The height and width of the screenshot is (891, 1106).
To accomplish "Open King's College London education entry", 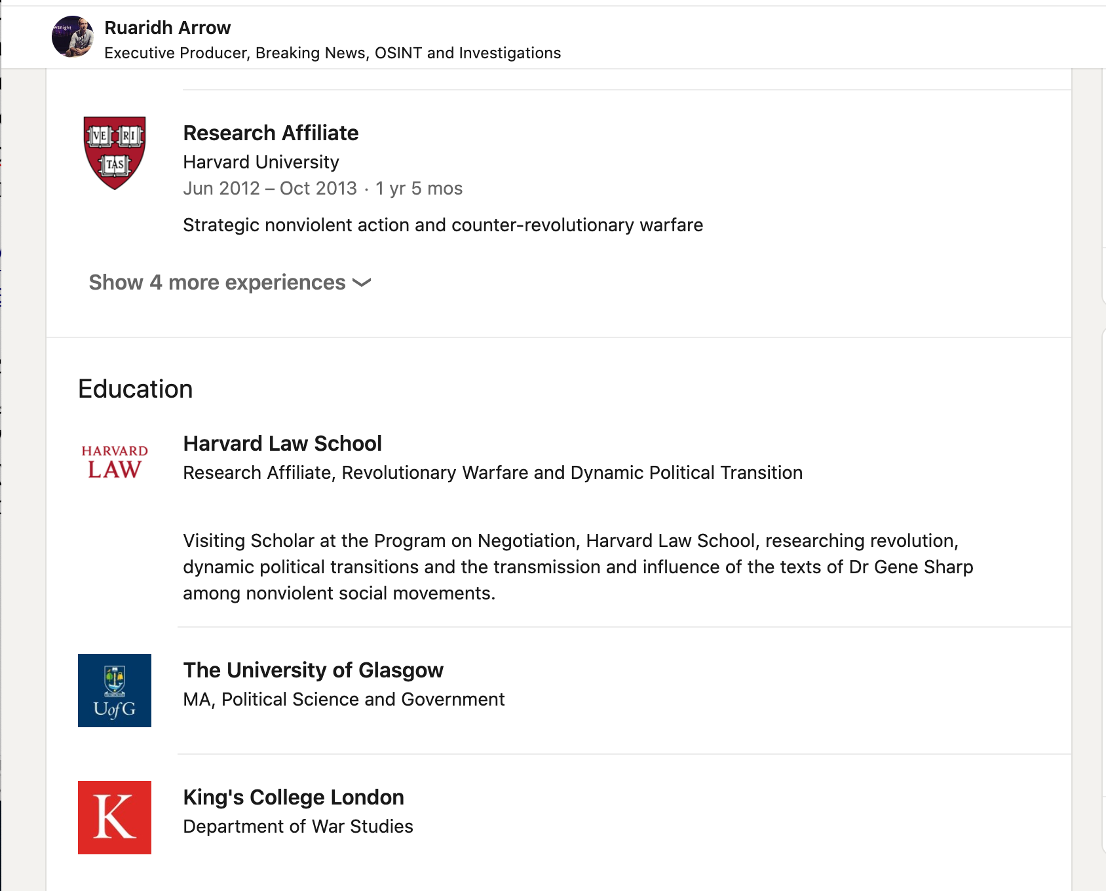I will click(294, 797).
